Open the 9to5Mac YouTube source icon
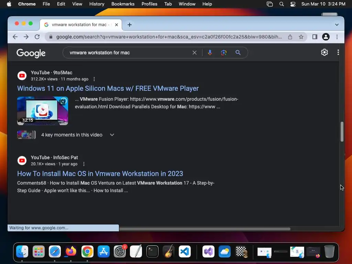The height and width of the screenshot is (264, 352). coord(22,76)
